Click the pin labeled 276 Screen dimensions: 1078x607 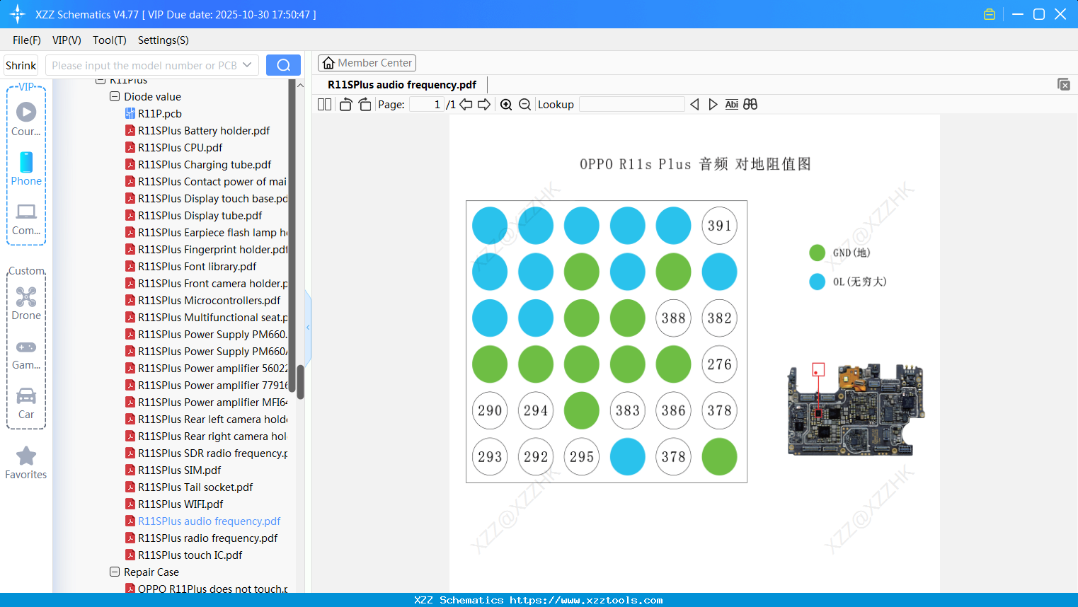click(x=719, y=364)
